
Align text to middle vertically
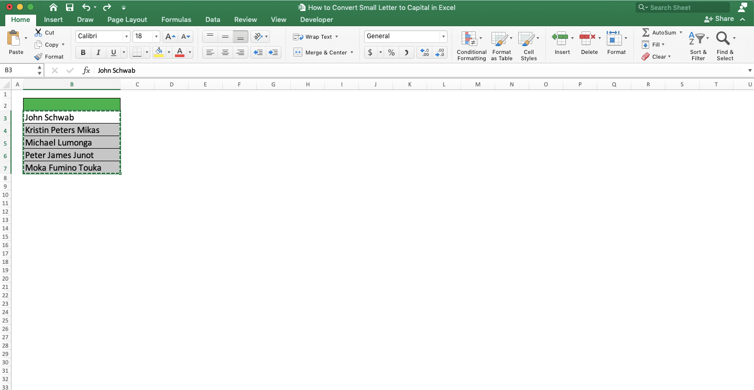pyautogui.click(x=225, y=37)
